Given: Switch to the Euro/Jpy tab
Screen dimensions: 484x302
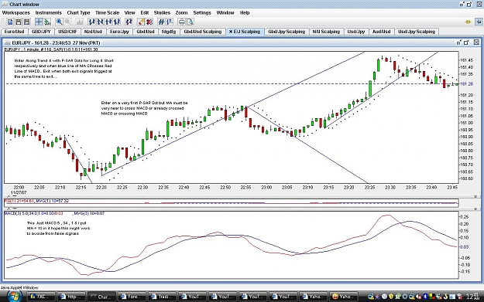Looking at the screenshot, I should pyautogui.click(x=119, y=32).
